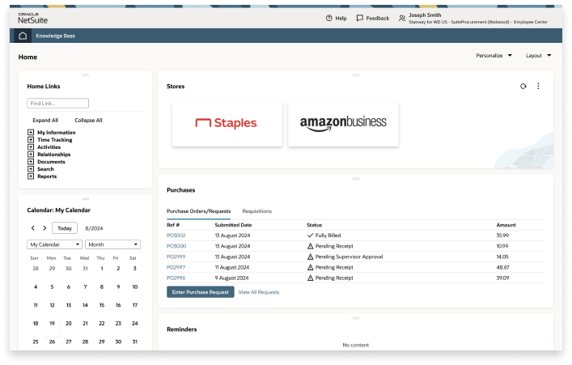
Task: Open purchase order PO3002
Action: tap(176, 236)
